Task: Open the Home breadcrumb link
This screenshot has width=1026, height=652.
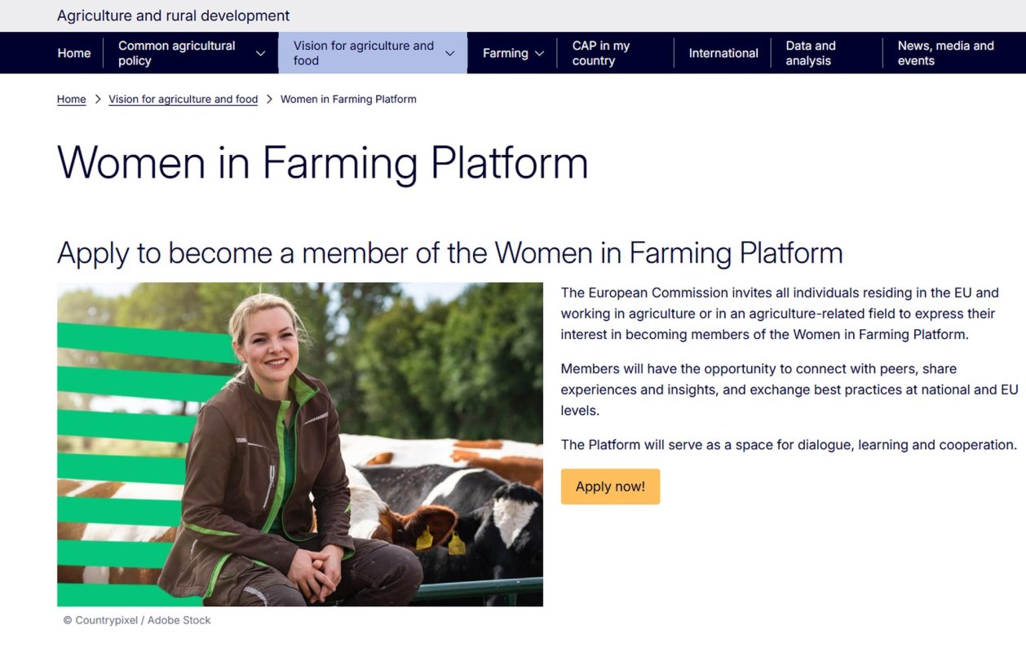Action: (x=71, y=99)
